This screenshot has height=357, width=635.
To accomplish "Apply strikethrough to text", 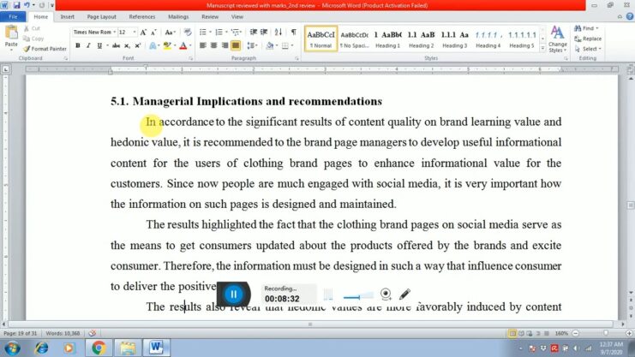I will (x=117, y=45).
